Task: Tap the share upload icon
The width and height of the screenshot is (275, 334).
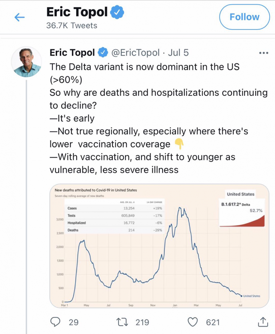Action: [x=263, y=322]
